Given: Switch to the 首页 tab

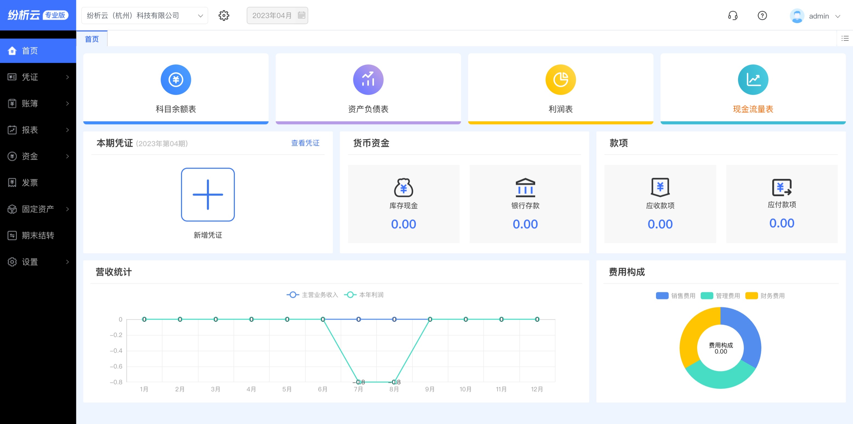Looking at the screenshot, I should (92, 39).
